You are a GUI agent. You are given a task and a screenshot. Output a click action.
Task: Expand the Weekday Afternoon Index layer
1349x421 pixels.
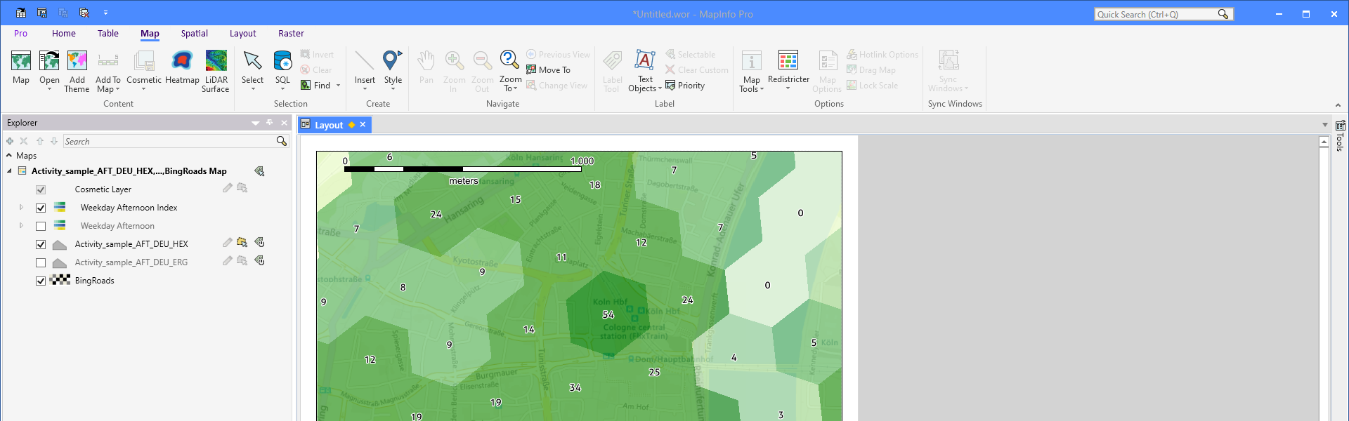[x=21, y=208]
